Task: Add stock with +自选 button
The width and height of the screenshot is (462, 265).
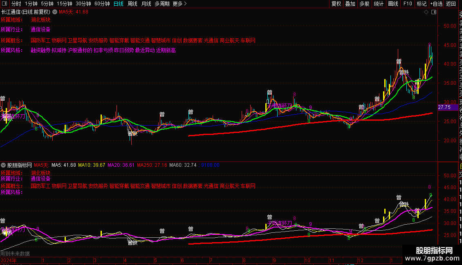Action: [436, 4]
